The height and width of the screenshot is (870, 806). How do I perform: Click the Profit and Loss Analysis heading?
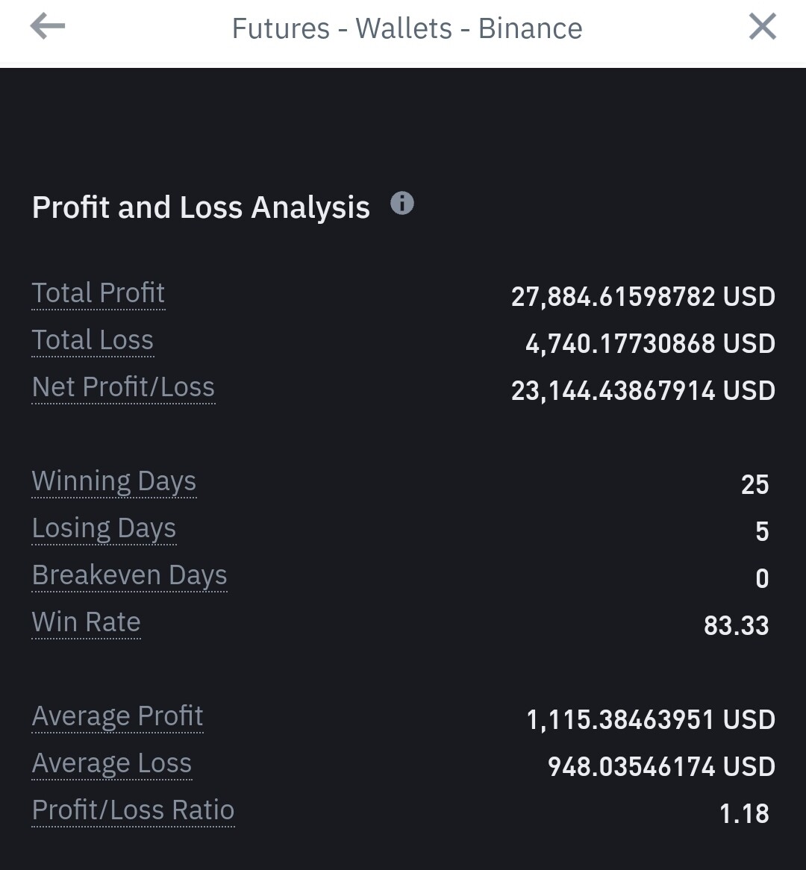pos(201,207)
